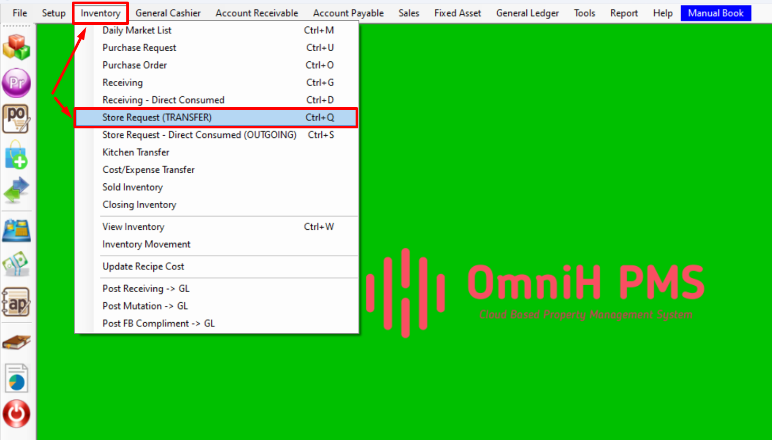Image resolution: width=772 pixels, height=440 pixels.
Task: Open the shopping bag receiving icon
Action: click(16, 154)
